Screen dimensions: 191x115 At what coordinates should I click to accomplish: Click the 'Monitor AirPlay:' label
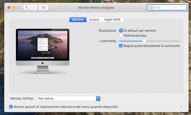coord(22,98)
